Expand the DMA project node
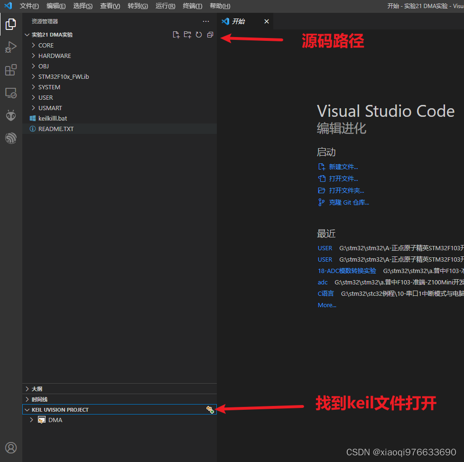Screen dimensions: 464x462 pyautogui.click(x=120, y=420)
